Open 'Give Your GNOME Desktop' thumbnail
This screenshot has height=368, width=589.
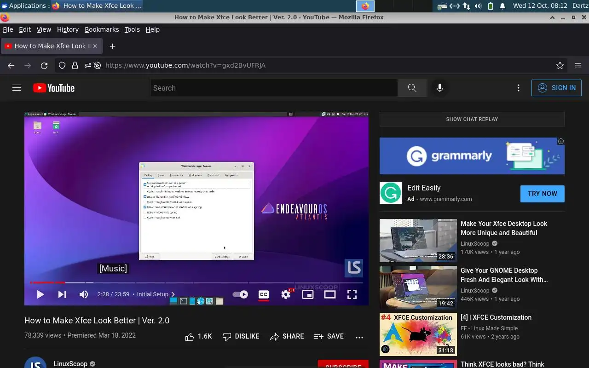click(418, 287)
